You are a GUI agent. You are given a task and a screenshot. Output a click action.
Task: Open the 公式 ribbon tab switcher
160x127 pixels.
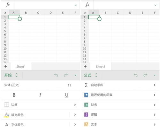click(x=91, y=75)
